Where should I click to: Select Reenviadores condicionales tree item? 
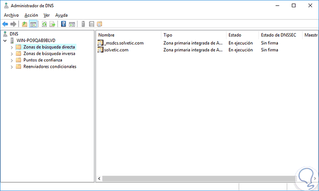[x=50, y=67]
